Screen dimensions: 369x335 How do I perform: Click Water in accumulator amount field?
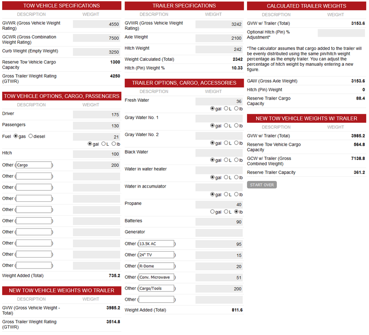(x=219, y=188)
